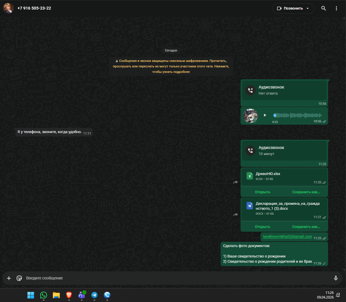Click phone icon in Нет ответа call
This screenshot has height=302, width=346.
250,90
